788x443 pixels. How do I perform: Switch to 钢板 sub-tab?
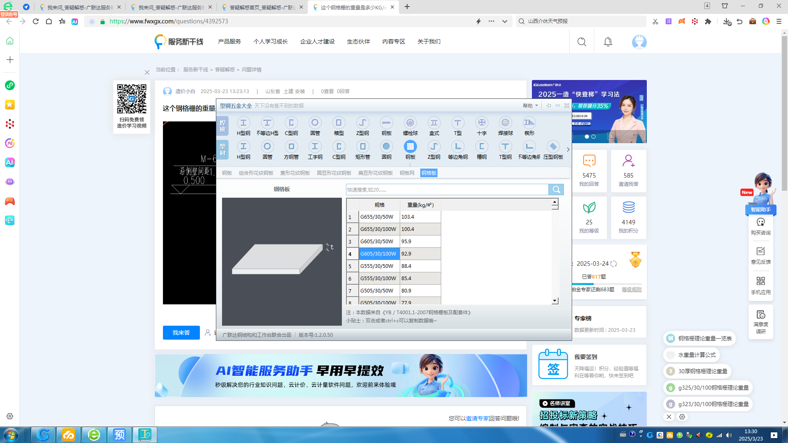pos(227,173)
